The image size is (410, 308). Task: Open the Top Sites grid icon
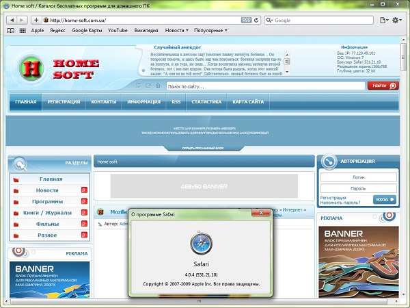pyautogui.click(x=22, y=30)
